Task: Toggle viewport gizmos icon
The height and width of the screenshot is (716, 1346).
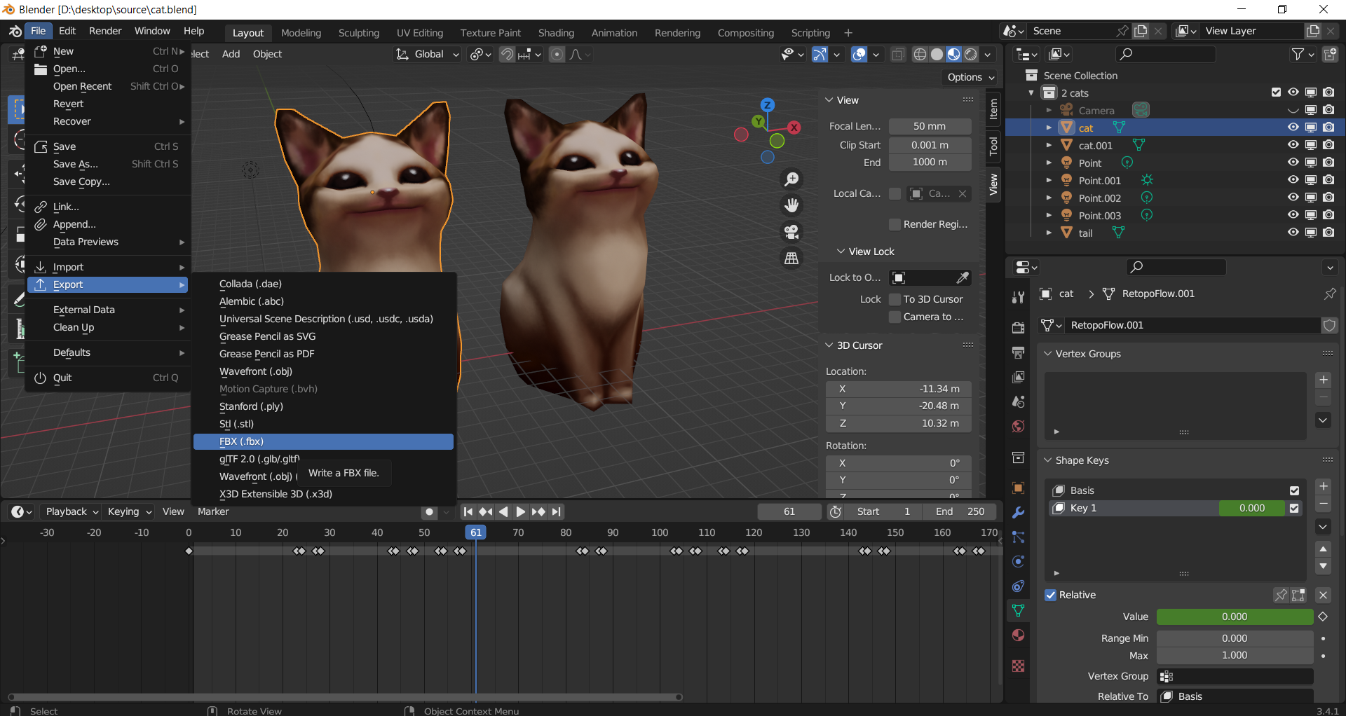Action: coord(820,55)
